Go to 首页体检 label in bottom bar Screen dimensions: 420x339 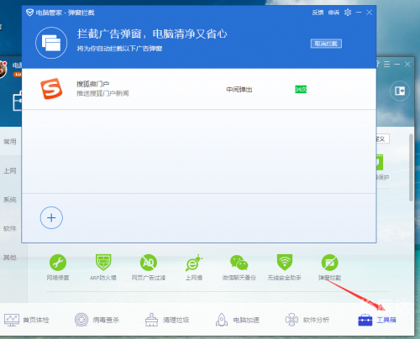pos(36,320)
